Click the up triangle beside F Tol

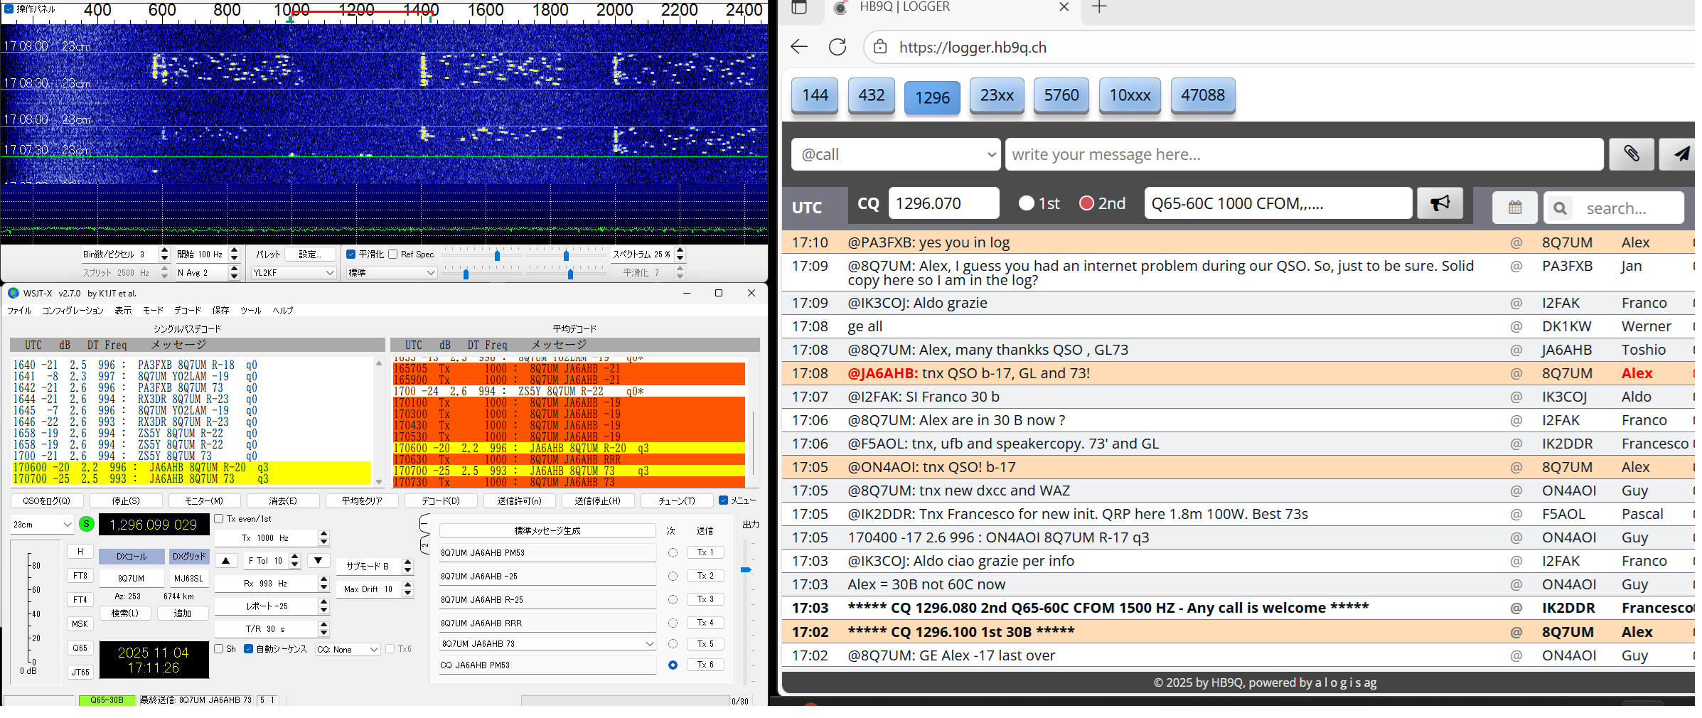226,561
